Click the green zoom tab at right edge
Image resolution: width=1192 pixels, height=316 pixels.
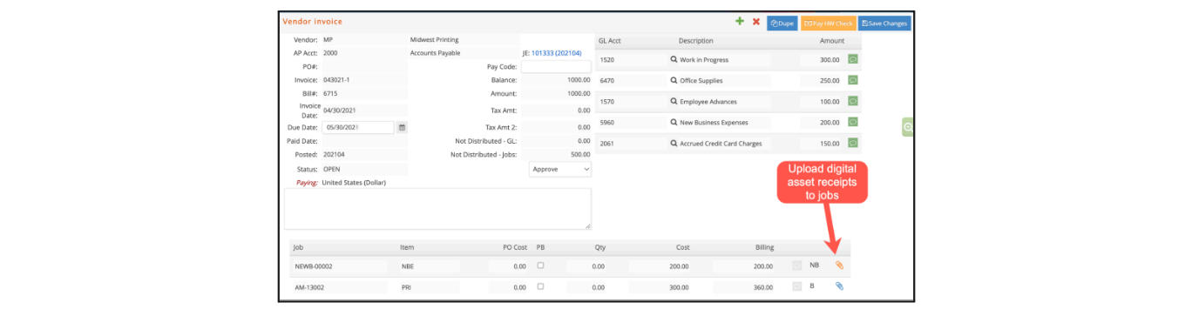[907, 127]
